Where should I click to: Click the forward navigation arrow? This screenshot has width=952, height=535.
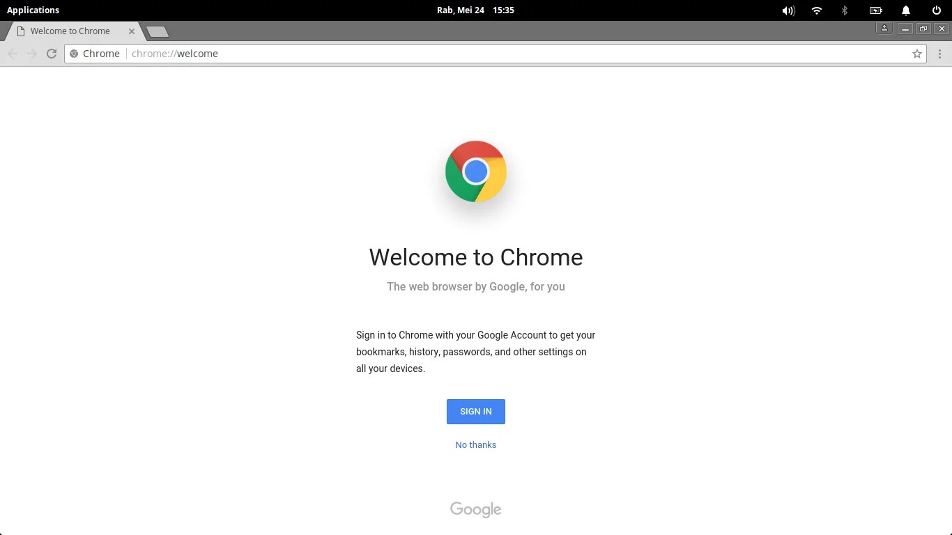(32, 54)
